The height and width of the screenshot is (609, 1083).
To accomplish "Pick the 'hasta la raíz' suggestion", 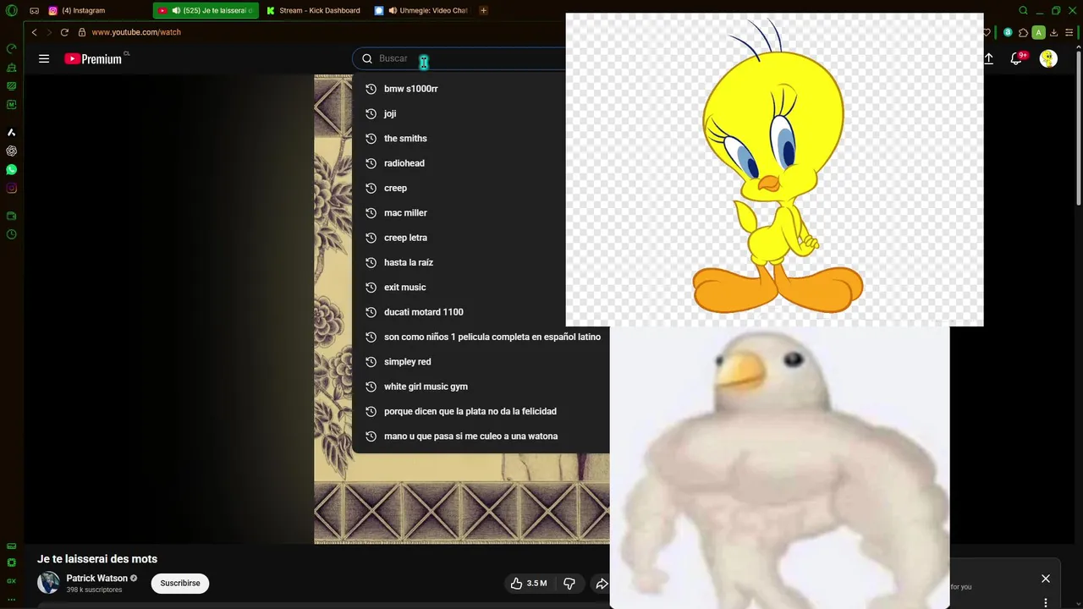I will (x=481, y=262).
